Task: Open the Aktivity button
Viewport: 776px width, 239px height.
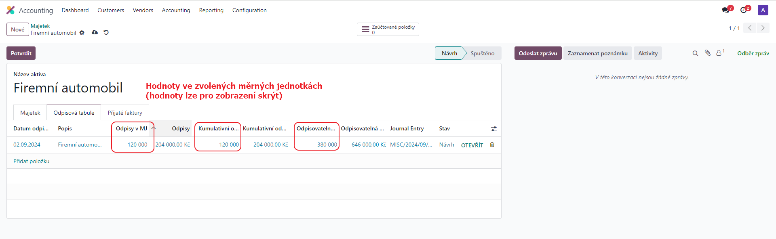Action: coord(648,53)
